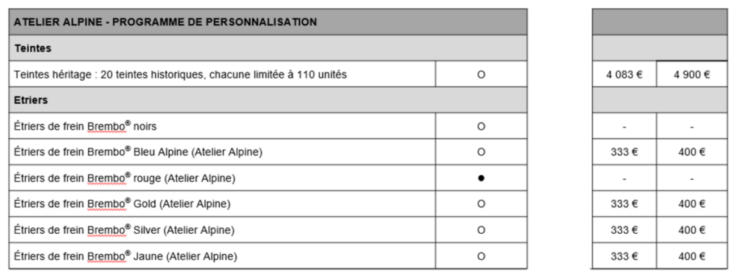Select the Teintes section heading

32,48
